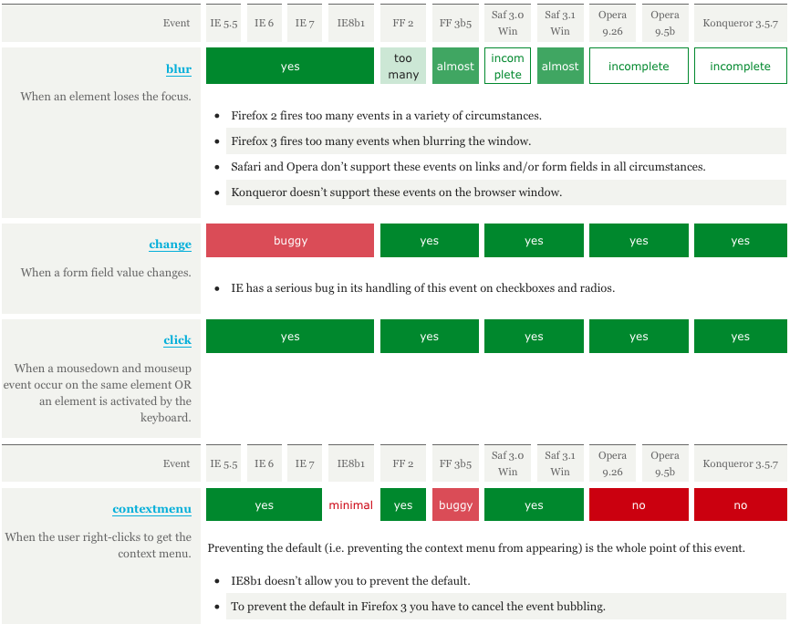Image resolution: width=790 pixels, height=624 pixels.
Task: Click 'Event' label in top header row
Action: point(176,23)
